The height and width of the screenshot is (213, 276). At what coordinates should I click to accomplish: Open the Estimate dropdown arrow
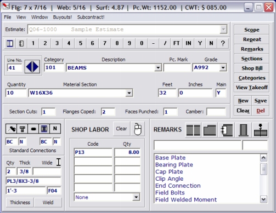[223, 30]
